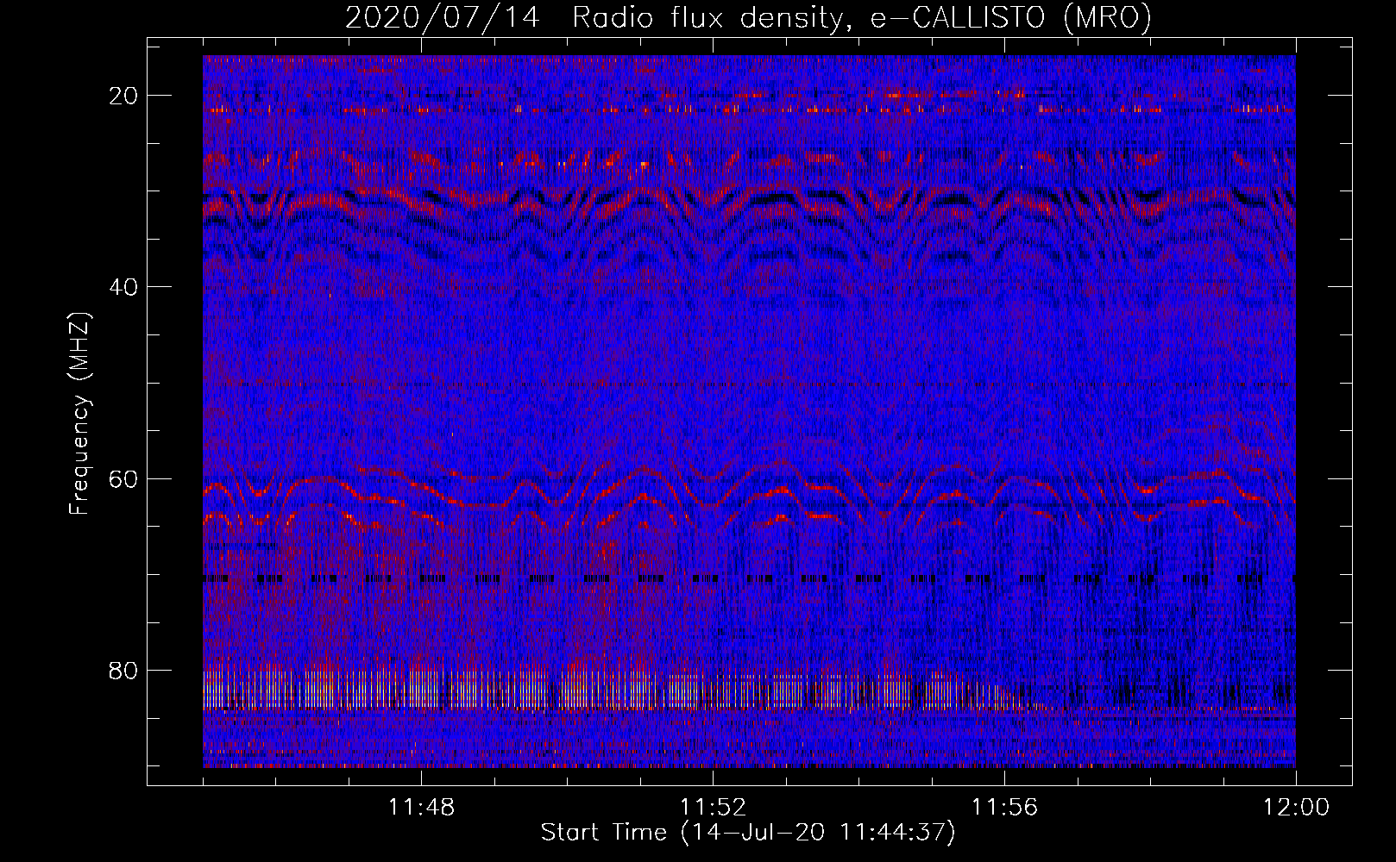Click the '80' frequency tick label
This screenshot has height=862, width=1396.
pos(124,671)
